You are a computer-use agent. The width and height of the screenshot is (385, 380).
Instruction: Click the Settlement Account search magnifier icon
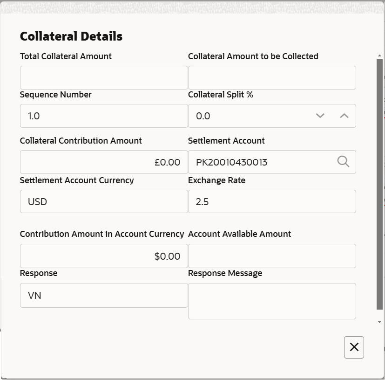tap(343, 162)
